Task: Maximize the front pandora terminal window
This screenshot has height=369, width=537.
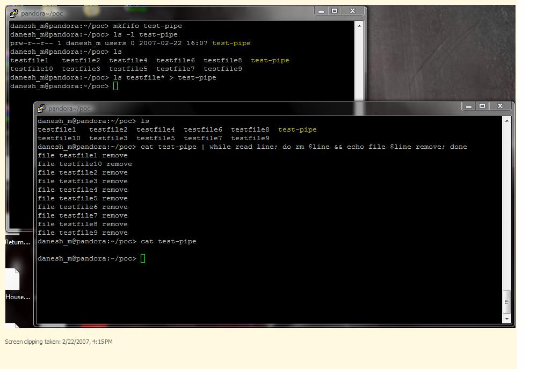Action: pyautogui.click(x=482, y=106)
